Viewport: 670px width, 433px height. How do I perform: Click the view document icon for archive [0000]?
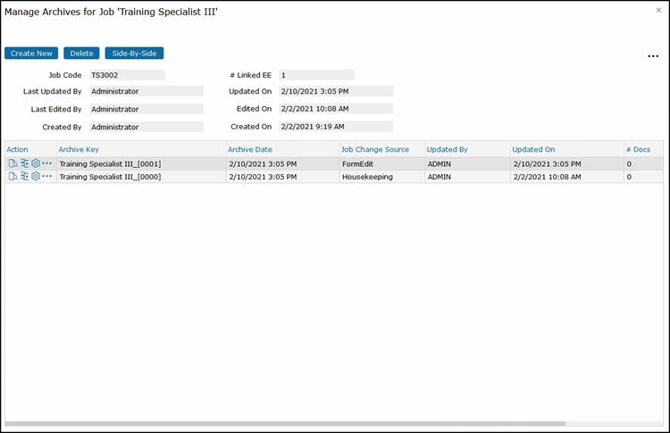click(13, 177)
